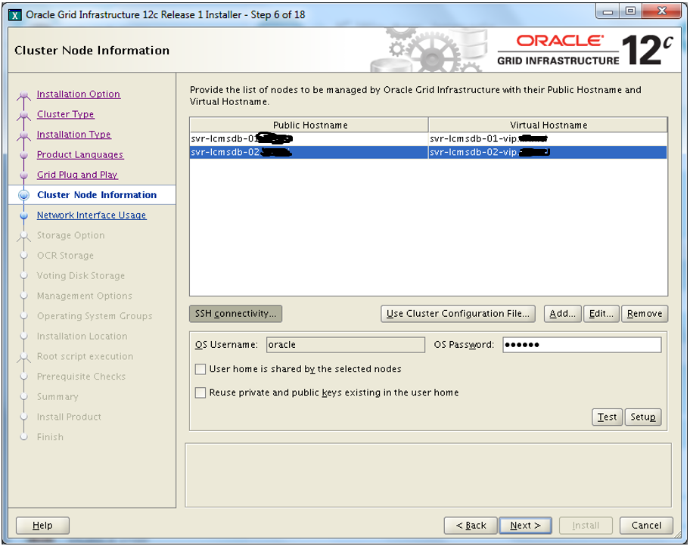Click the Summary step label
Screen dimensions: 690x546
coord(57,397)
